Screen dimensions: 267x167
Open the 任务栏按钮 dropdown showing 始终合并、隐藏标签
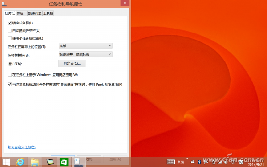[x=85, y=54]
